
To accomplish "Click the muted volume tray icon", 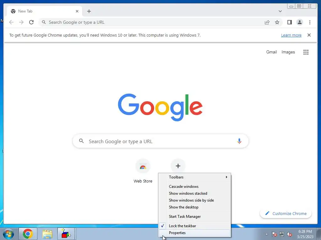I will click(289, 234).
